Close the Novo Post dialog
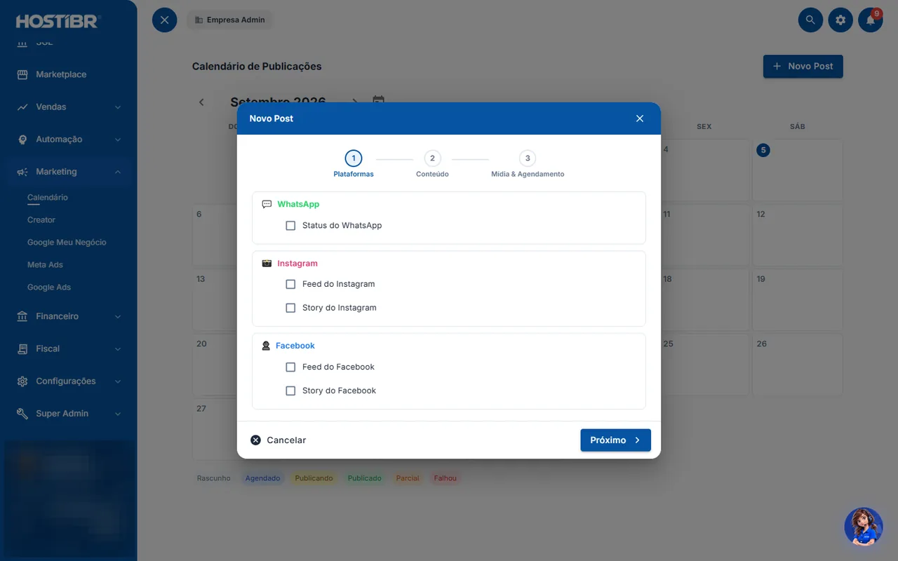The width and height of the screenshot is (898, 561). tap(640, 119)
